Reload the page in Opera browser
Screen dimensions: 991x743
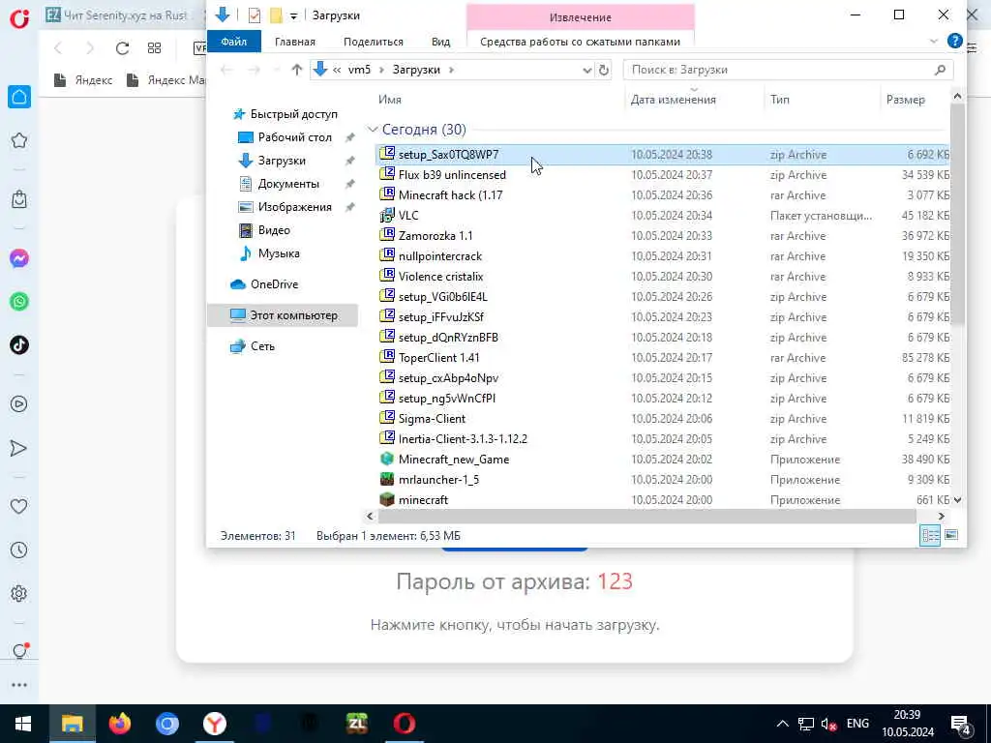pos(122,48)
